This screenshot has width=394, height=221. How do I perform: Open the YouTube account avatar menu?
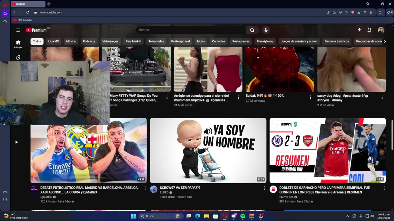tap(381, 30)
